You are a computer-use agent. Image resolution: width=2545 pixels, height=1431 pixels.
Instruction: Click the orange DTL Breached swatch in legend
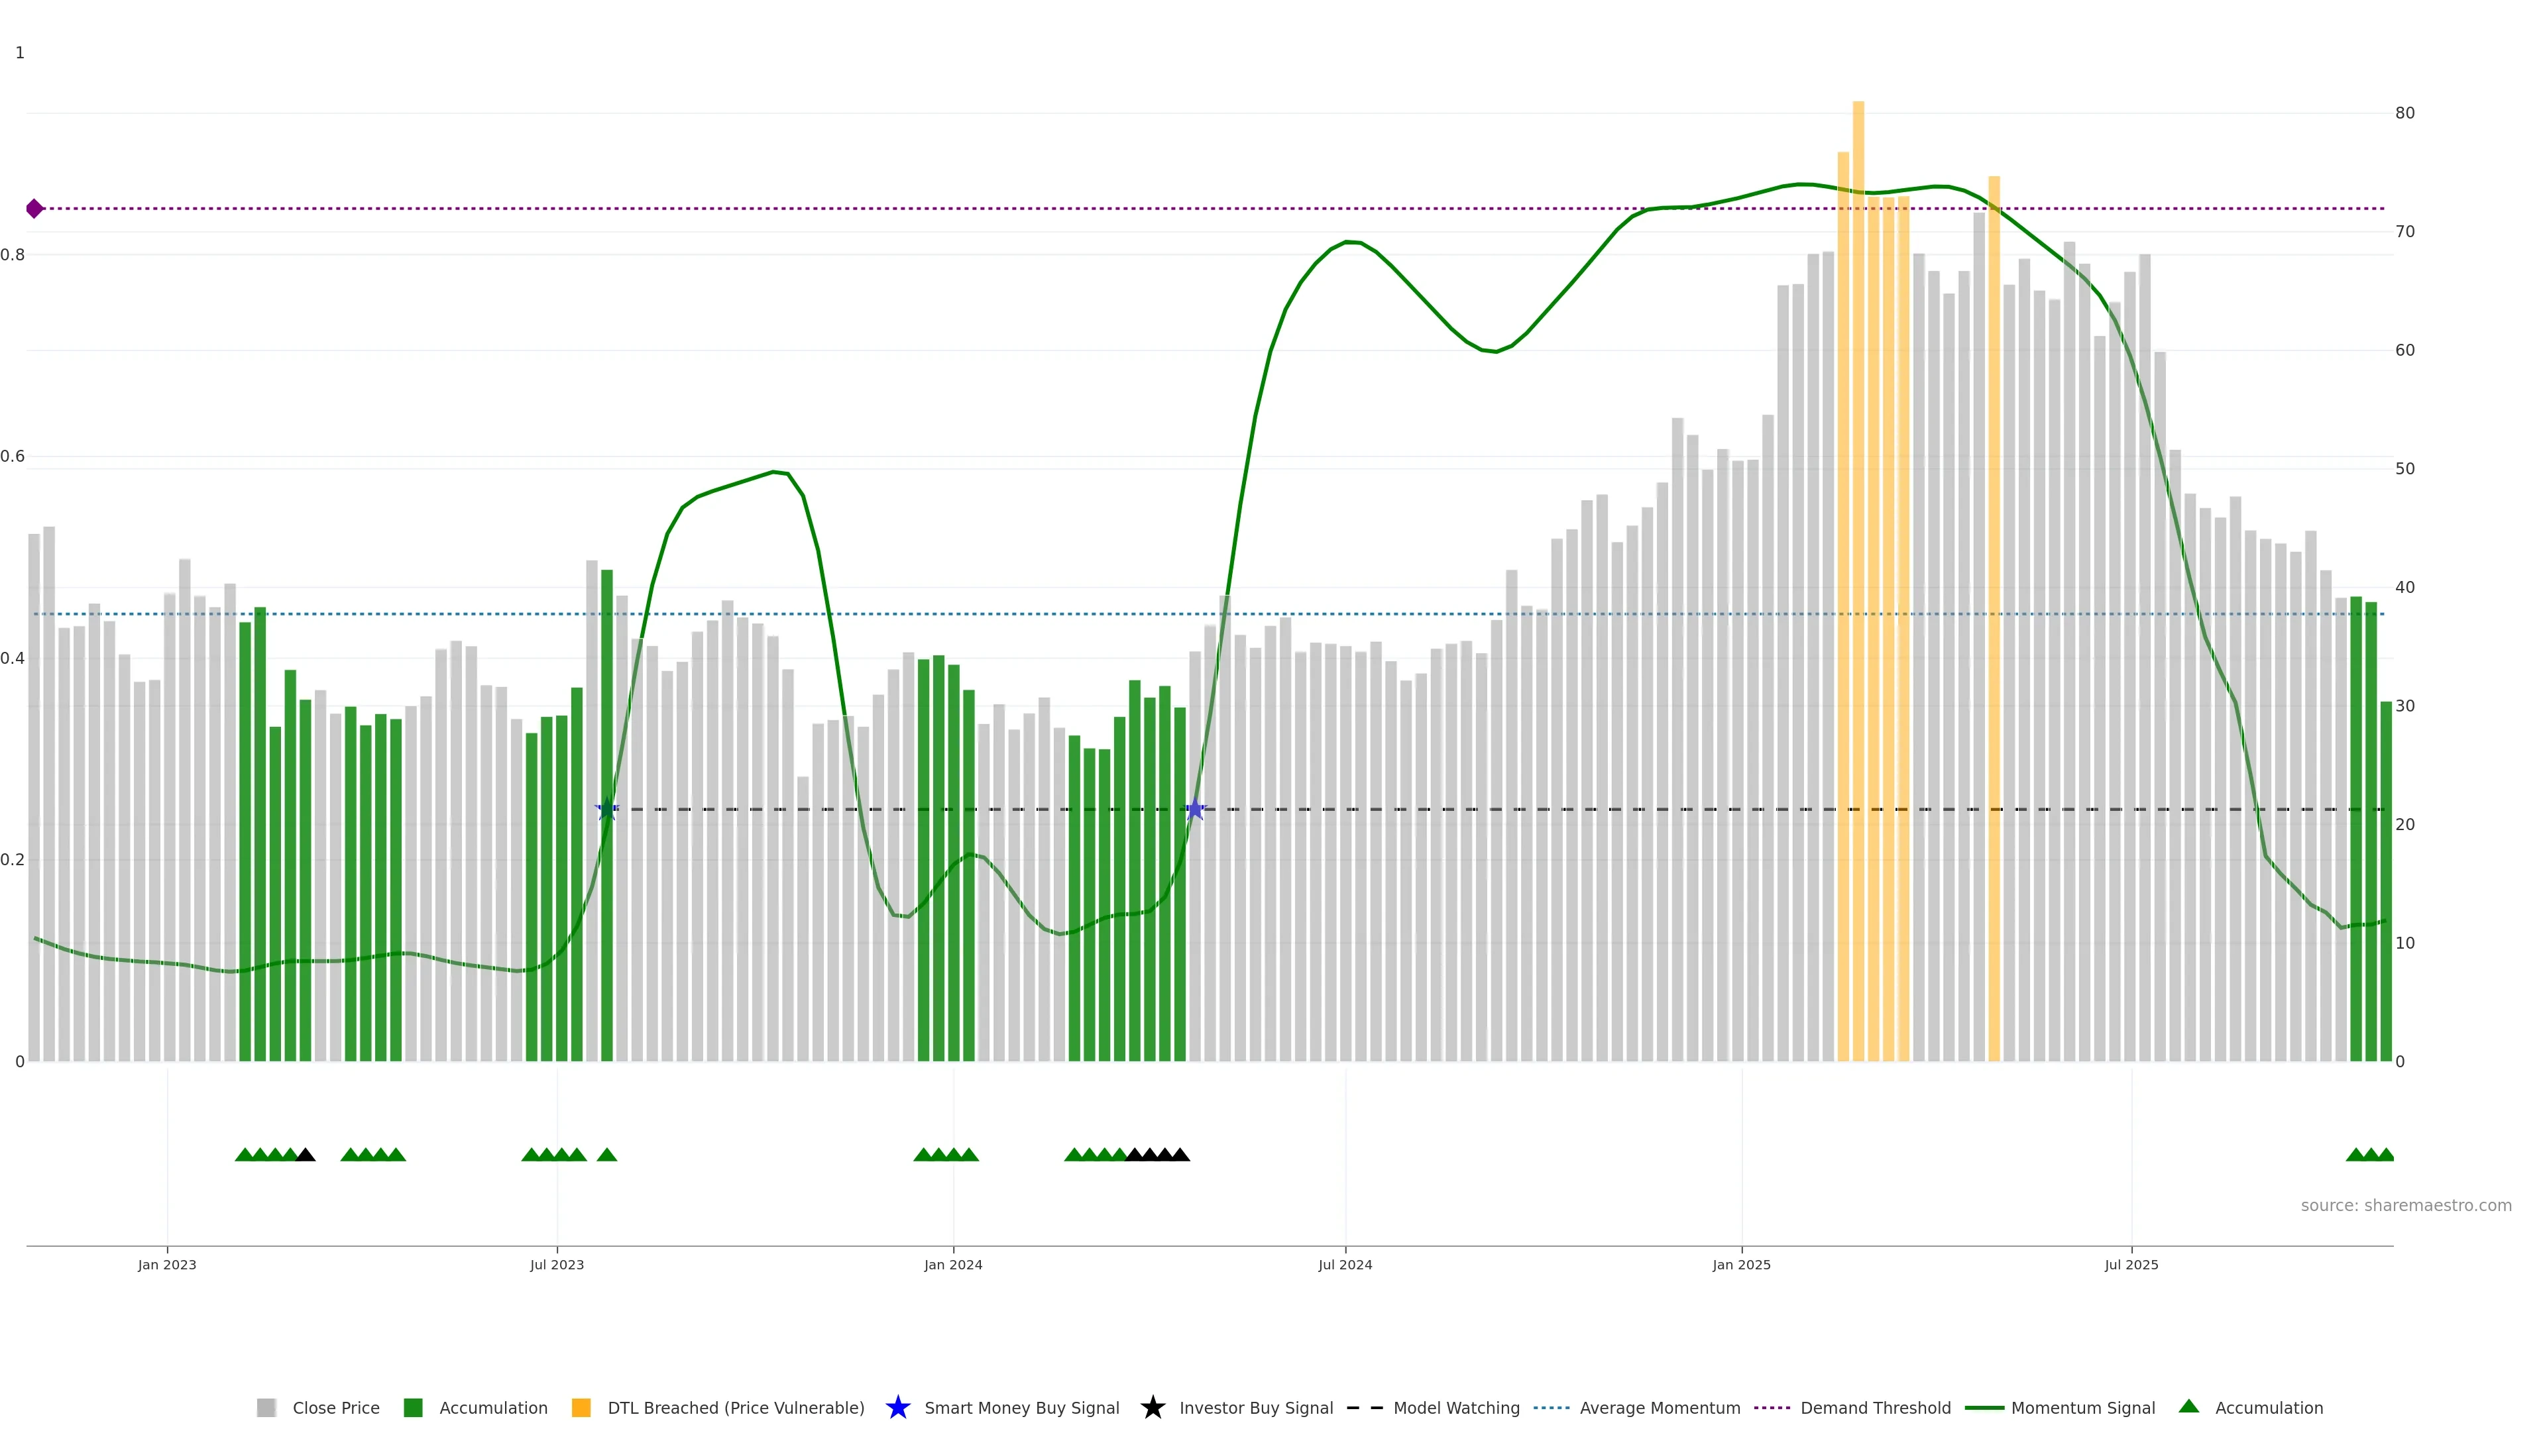(x=581, y=1408)
